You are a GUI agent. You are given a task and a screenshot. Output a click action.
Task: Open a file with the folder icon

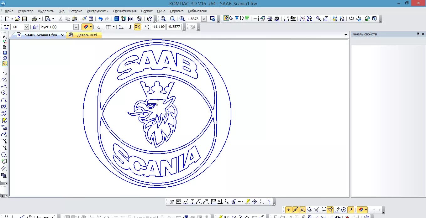18,19
